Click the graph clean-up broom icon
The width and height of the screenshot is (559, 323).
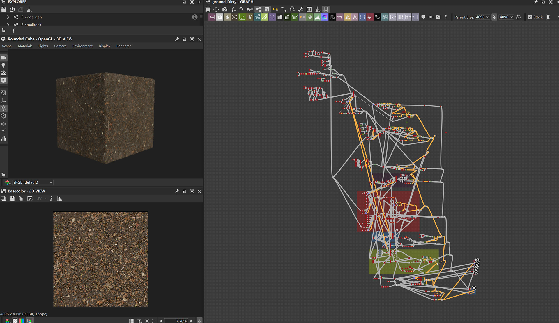318,9
